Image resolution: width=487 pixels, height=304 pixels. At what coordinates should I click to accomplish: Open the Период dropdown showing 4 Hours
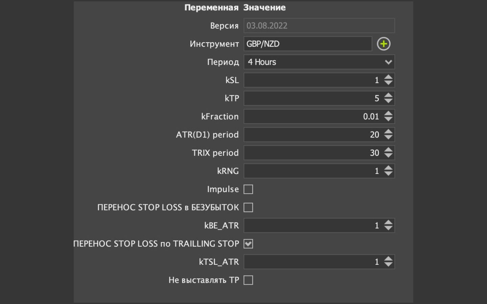319,62
